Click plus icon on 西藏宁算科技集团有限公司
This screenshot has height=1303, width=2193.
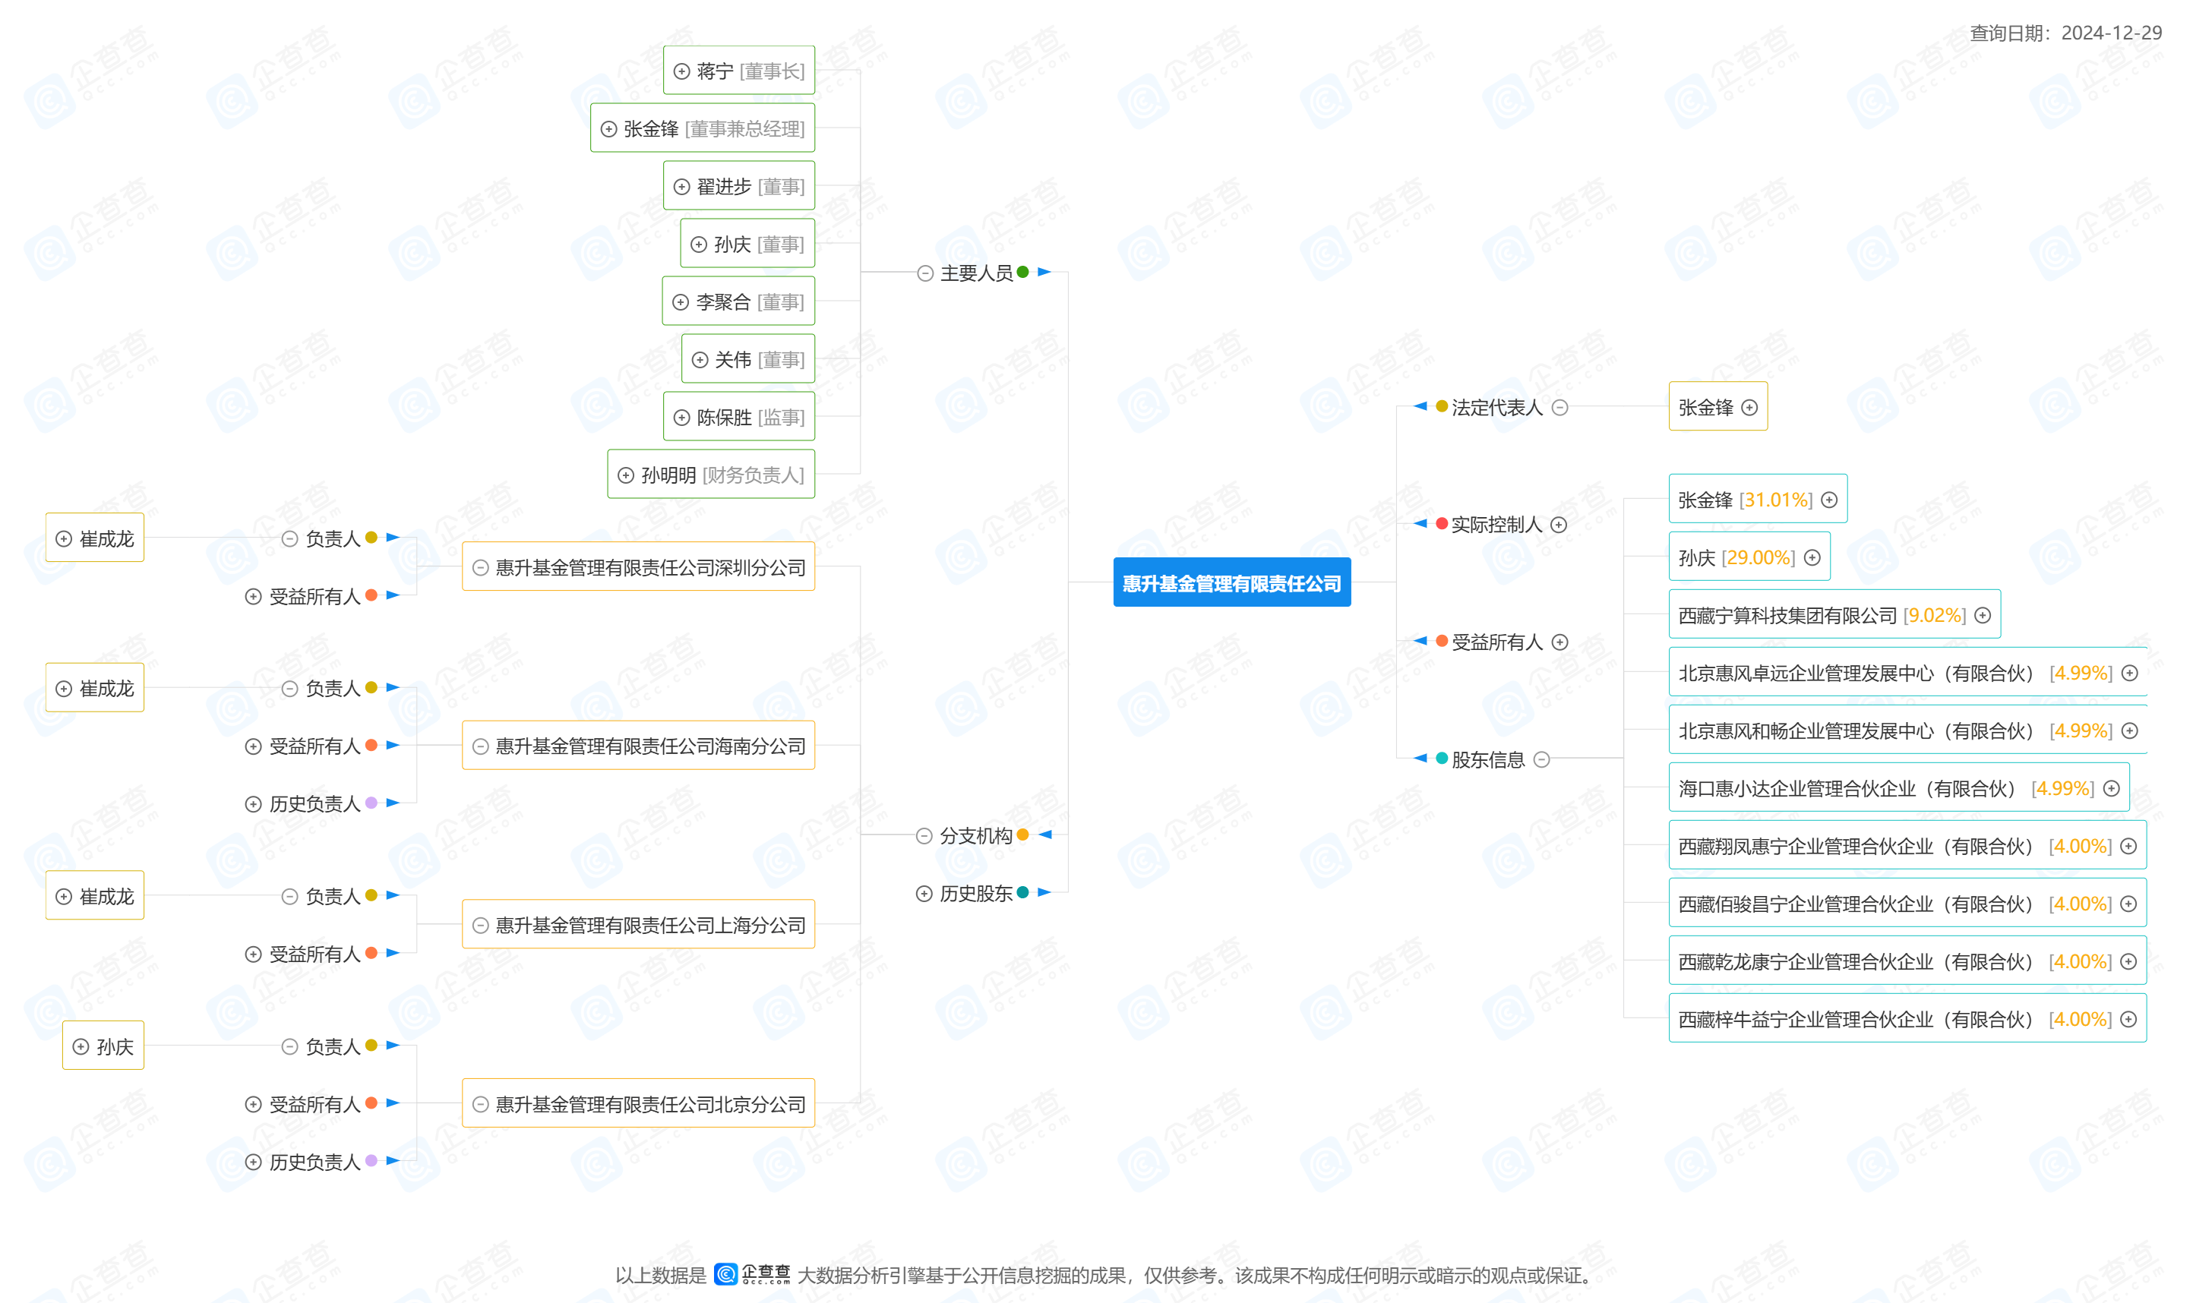coord(1983,616)
